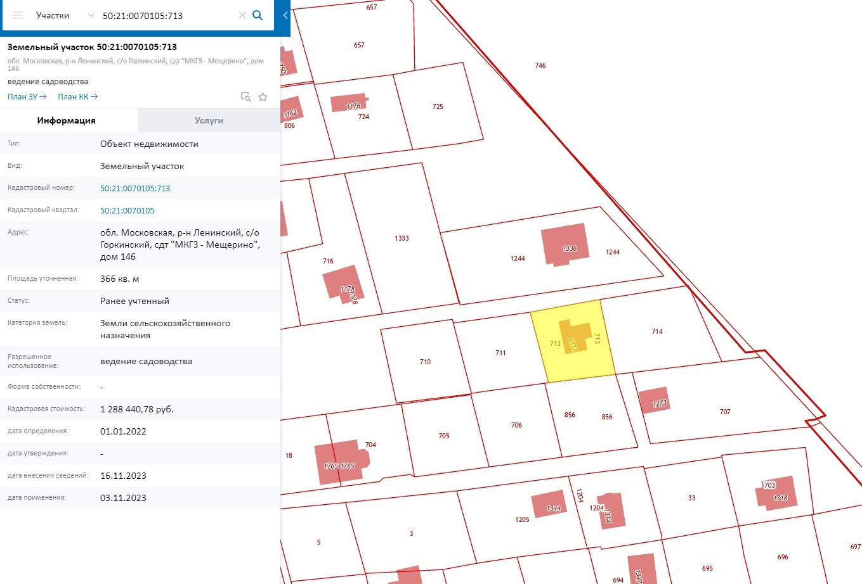Viewport: 862px width, 584px height.
Task: Click the orange building inside highlighted parcel
Action: click(x=574, y=335)
